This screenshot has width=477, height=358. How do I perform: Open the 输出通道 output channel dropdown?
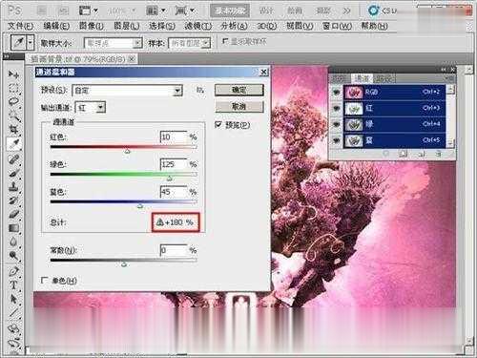(101, 108)
